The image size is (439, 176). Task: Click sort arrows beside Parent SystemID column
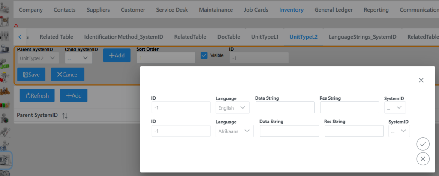click(x=65, y=116)
